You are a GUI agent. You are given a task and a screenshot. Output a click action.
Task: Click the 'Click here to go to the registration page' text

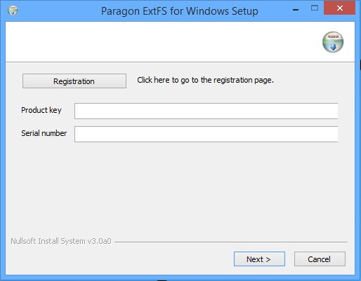205,80
